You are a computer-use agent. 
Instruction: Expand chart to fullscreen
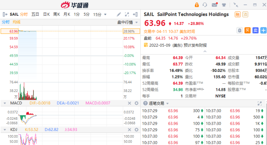pos(127,14)
